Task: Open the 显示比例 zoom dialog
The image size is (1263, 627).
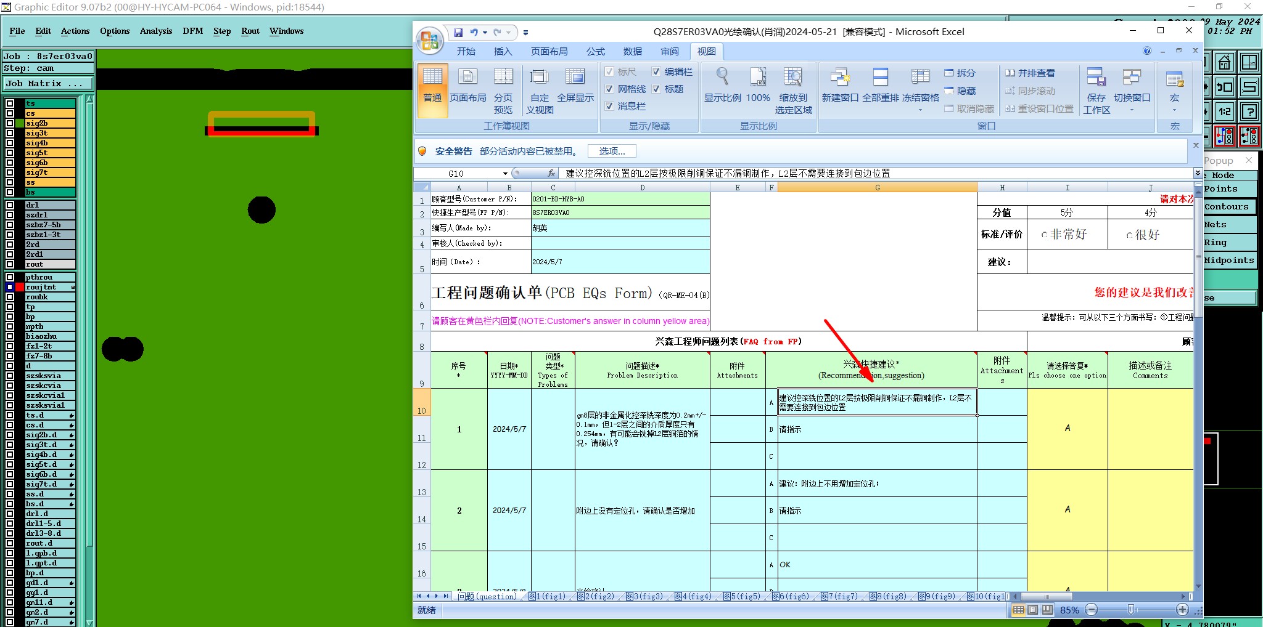Action: 723,86
